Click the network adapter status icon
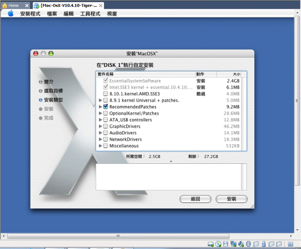301x249 pixels. 233,244
